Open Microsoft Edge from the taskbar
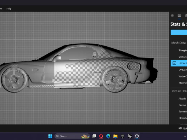Screen dimensions: 187x140 coord(108,136)
